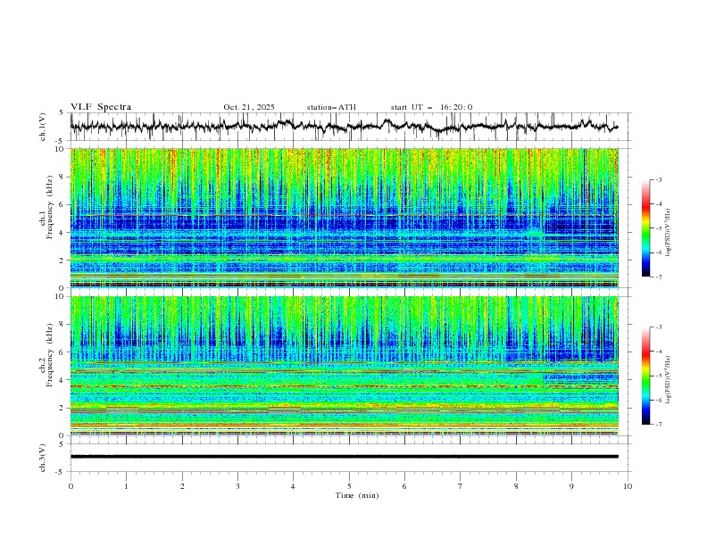Click the ch.1 voltage waveform trace
This screenshot has width=707, height=546.
coord(344,126)
